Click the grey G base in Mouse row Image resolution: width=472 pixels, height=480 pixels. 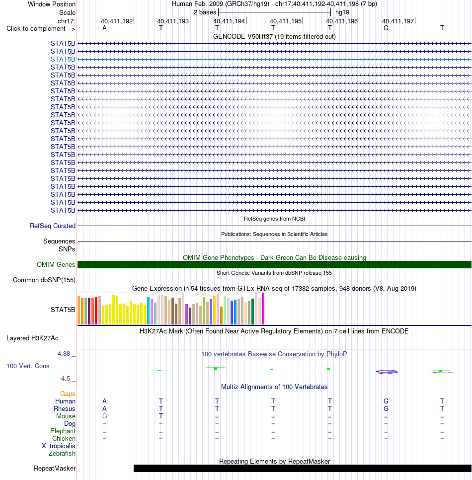pos(105,416)
